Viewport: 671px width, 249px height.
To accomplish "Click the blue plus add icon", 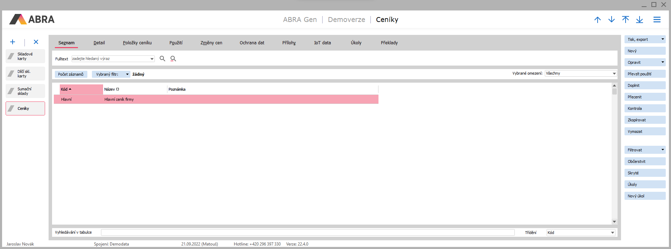I will coord(13,42).
